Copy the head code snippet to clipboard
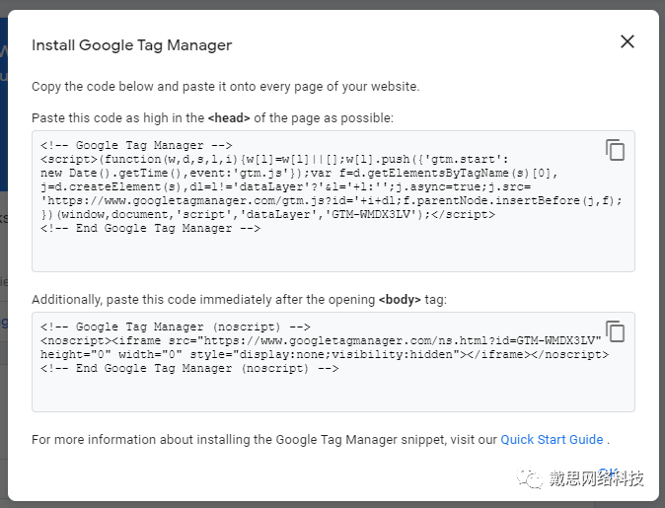Viewport: 665px width, 508px height. point(615,150)
